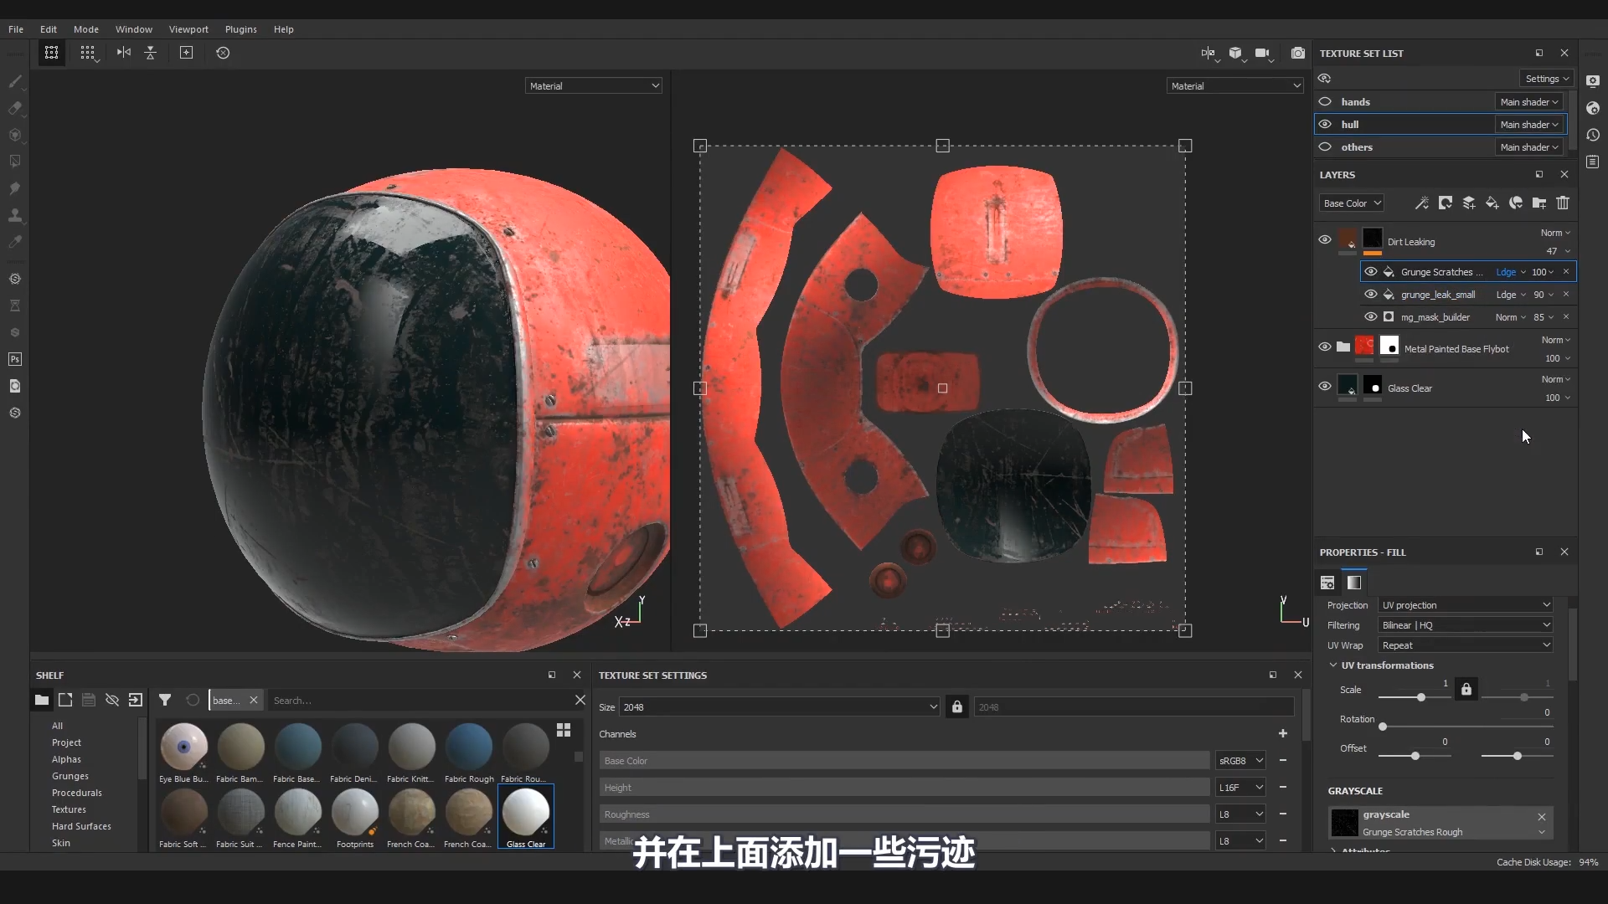Open the Base Color channel dropdown in Layers
1608x904 pixels.
coord(1351,203)
